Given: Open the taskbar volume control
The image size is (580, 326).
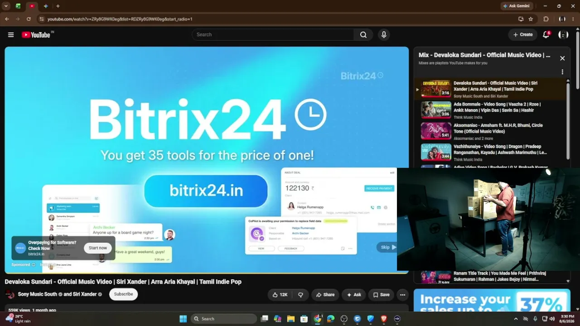Looking at the screenshot, I should (x=552, y=319).
